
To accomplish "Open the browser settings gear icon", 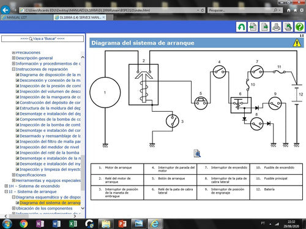I will point(302,10).
